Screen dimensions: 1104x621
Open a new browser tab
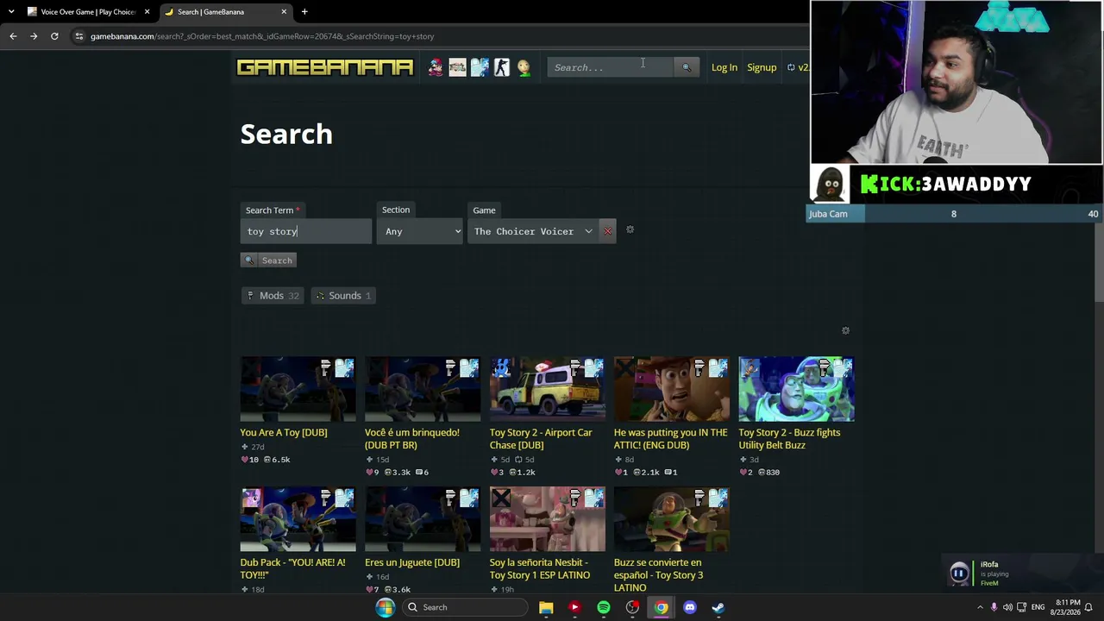click(x=304, y=12)
